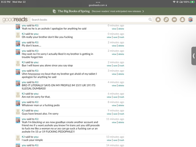The image size is (196, 147).
Task: Delete the 'BRO IT LITERALLY SAYS' message
Action: (121, 85)
